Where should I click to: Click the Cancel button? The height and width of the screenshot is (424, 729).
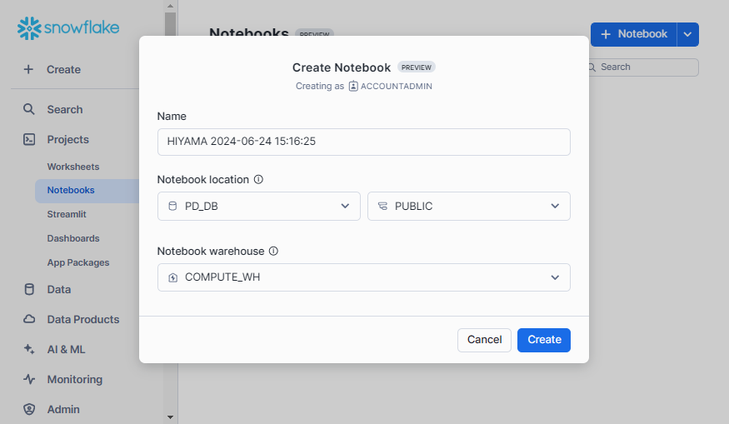(x=484, y=340)
